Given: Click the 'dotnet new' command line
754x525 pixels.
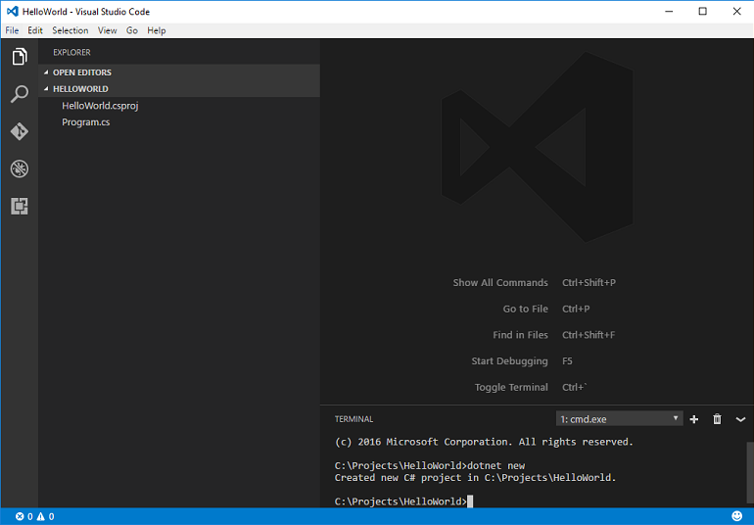Looking at the screenshot, I should pyautogui.click(x=430, y=465).
